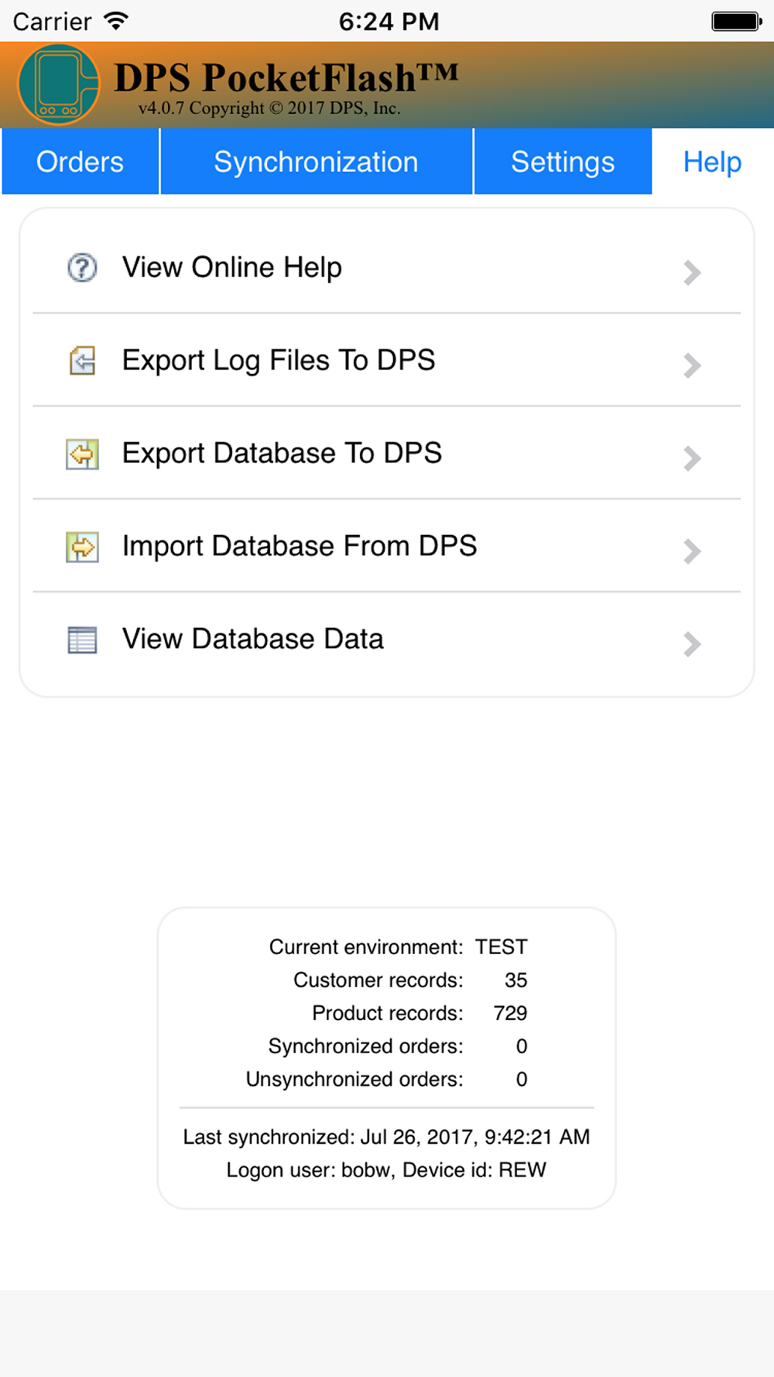This screenshot has width=774, height=1377.
Task: Click the Export Database arrow icon
Action: 82,454
